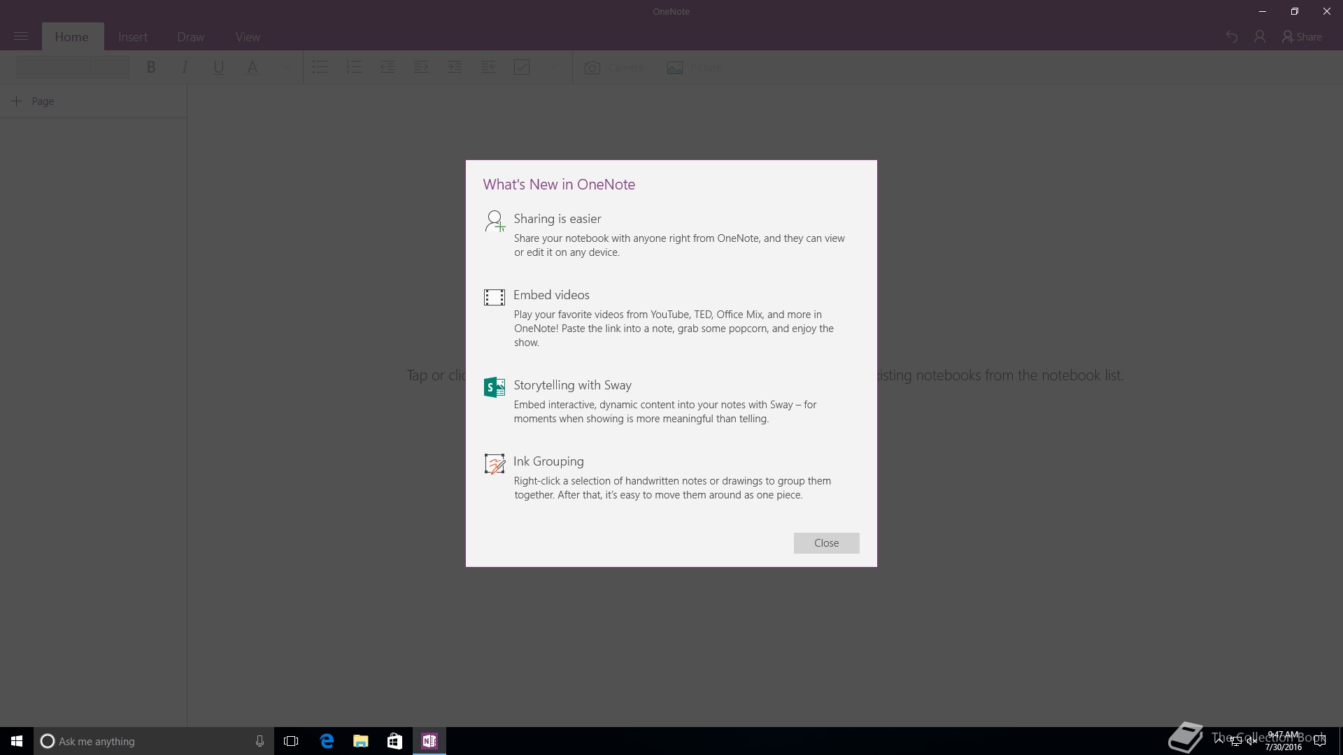The width and height of the screenshot is (1343, 755).
Task: Close the What's New dialog
Action: [826, 543]
